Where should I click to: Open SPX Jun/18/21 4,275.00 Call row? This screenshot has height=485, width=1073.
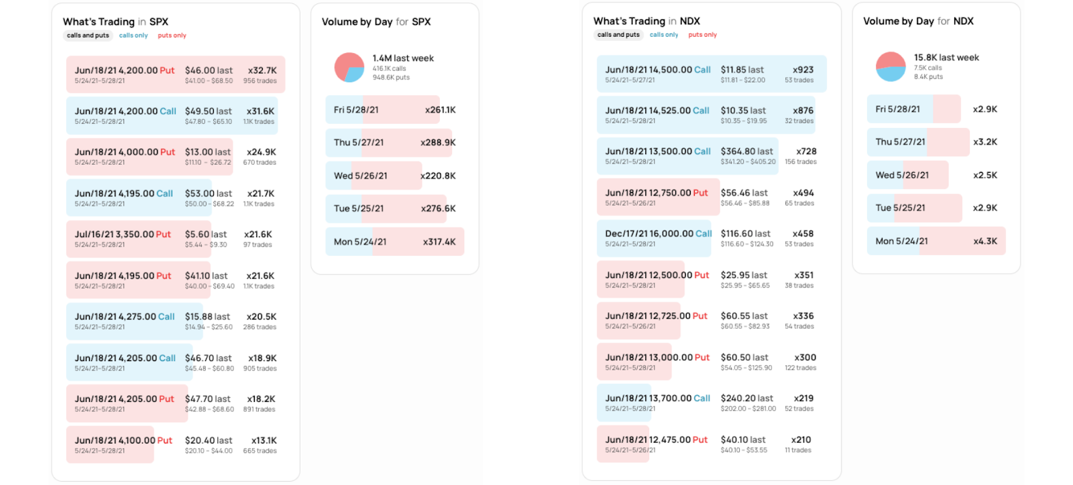pos(175,321)
